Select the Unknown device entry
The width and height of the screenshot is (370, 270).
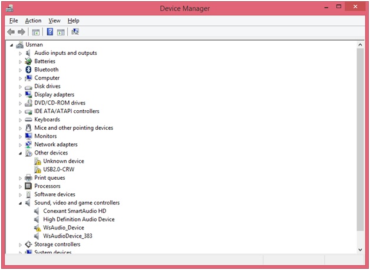point(64,161)
